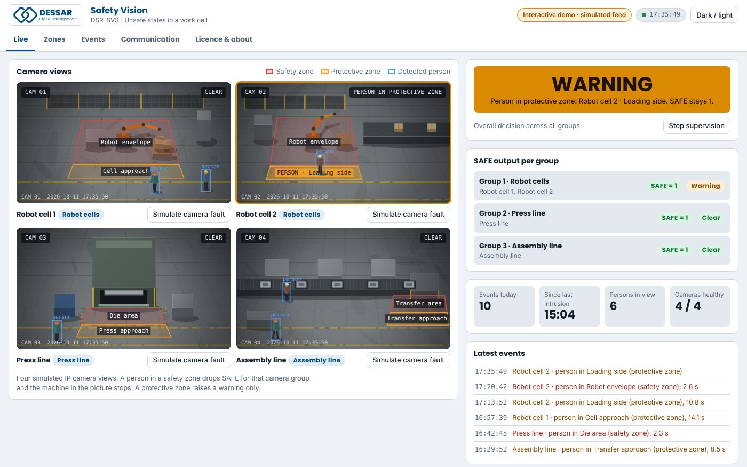Click the Press line group tag
Image resolution: width=747 pixels, height=467 pixels.
73,360
